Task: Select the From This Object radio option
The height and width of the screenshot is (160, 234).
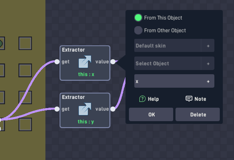Action: click(138, 18)
